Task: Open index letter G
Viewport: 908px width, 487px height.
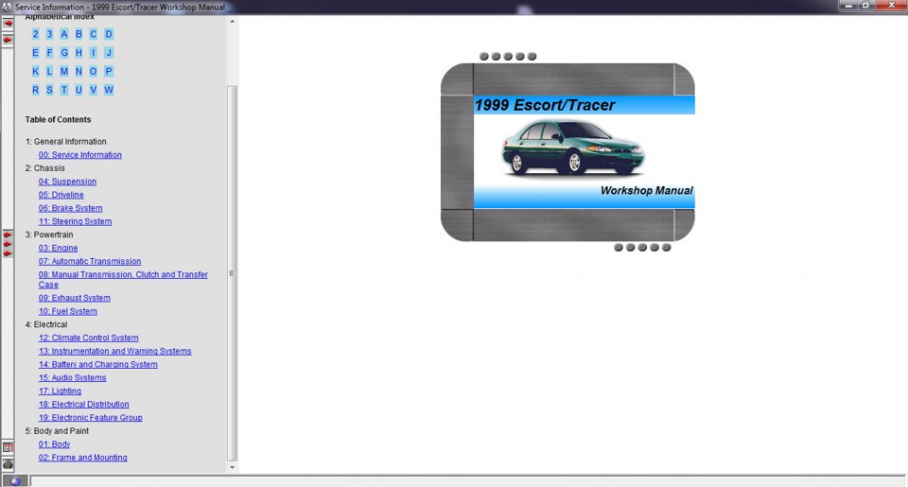Action: [x=64, y=53]
